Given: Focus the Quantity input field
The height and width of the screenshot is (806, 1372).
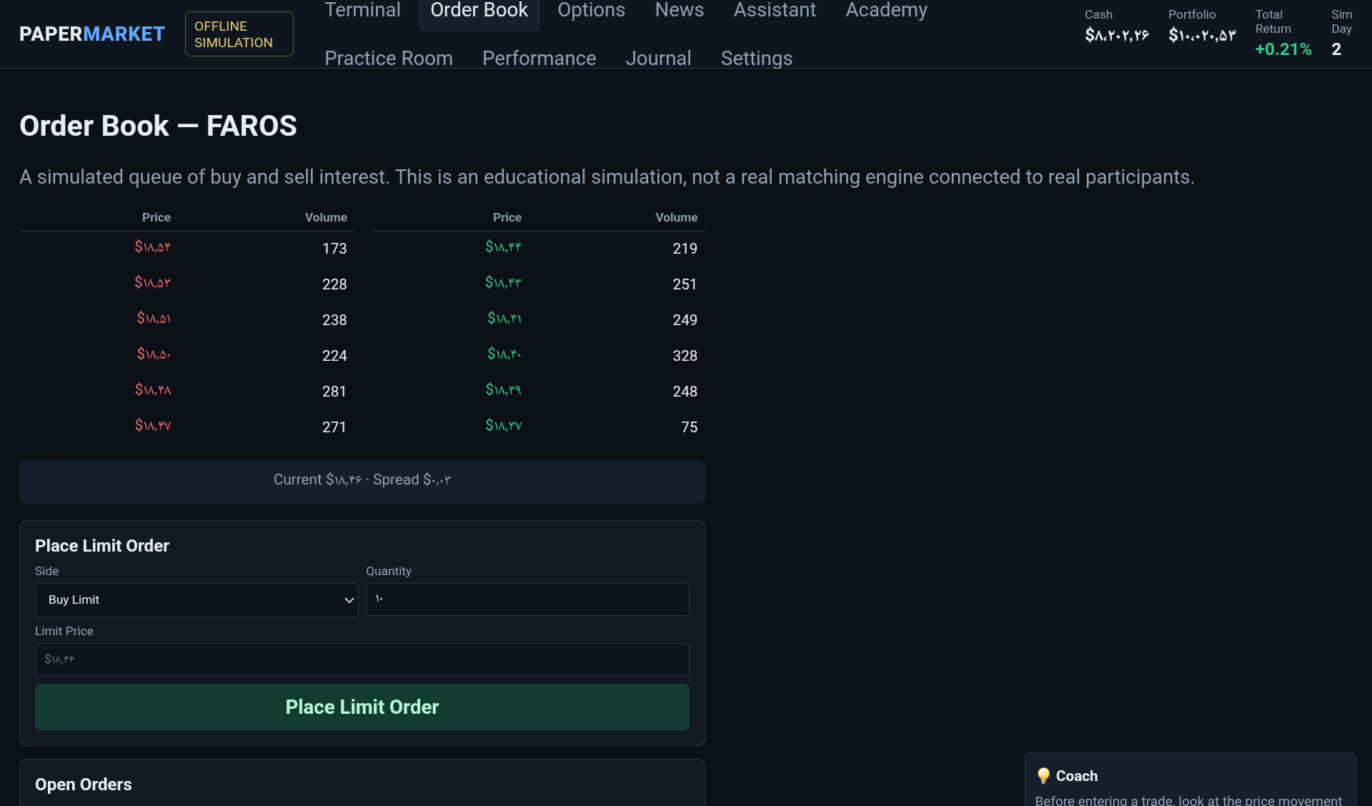Looking at the screenshot, I should (527, 599).
